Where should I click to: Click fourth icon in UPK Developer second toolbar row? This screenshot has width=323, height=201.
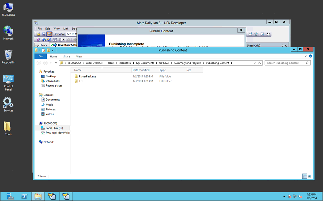55,39
